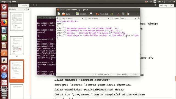This screenshot has height=99, width=176.
Task: Open a file with Buka button
Action: (x=66, y=14)
